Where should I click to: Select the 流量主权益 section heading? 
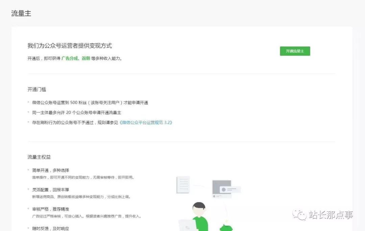pos(39,157)
